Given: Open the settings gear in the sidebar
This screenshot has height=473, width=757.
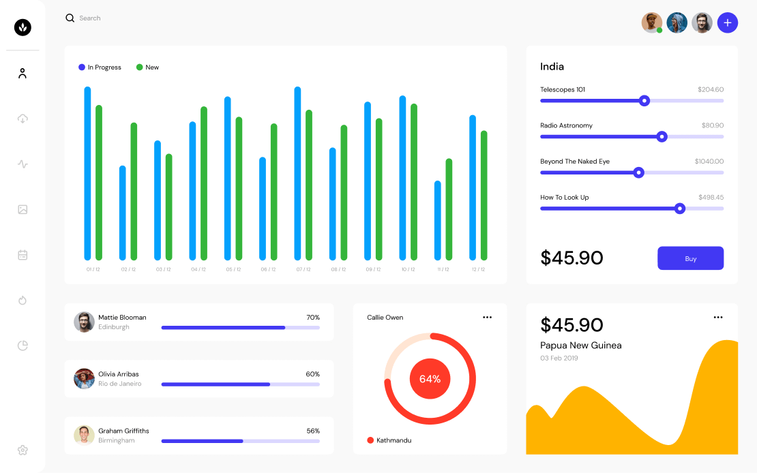Looking at the screenshot, I should click(23, 451).
